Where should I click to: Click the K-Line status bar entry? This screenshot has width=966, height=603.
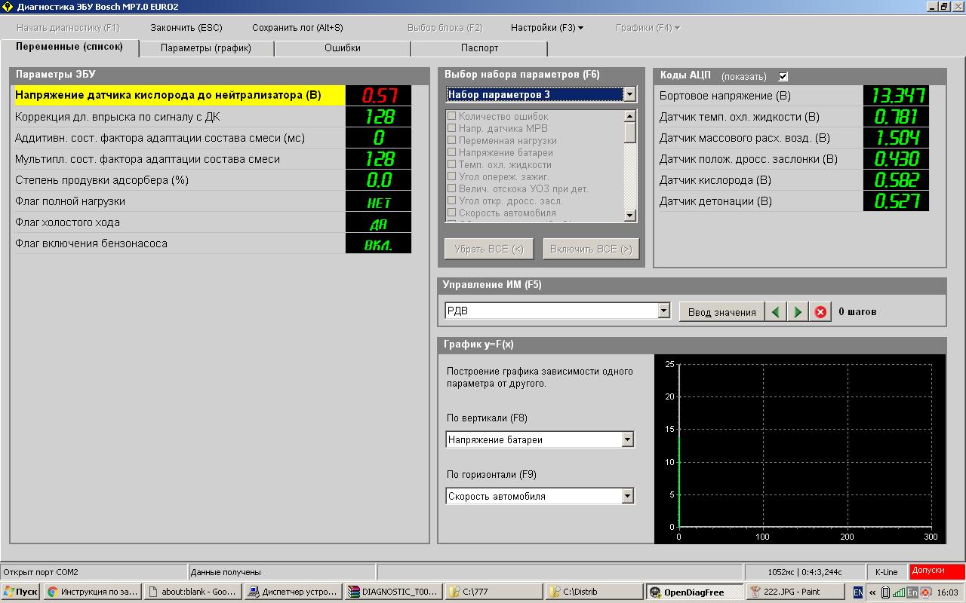click(x=886, y=572)
